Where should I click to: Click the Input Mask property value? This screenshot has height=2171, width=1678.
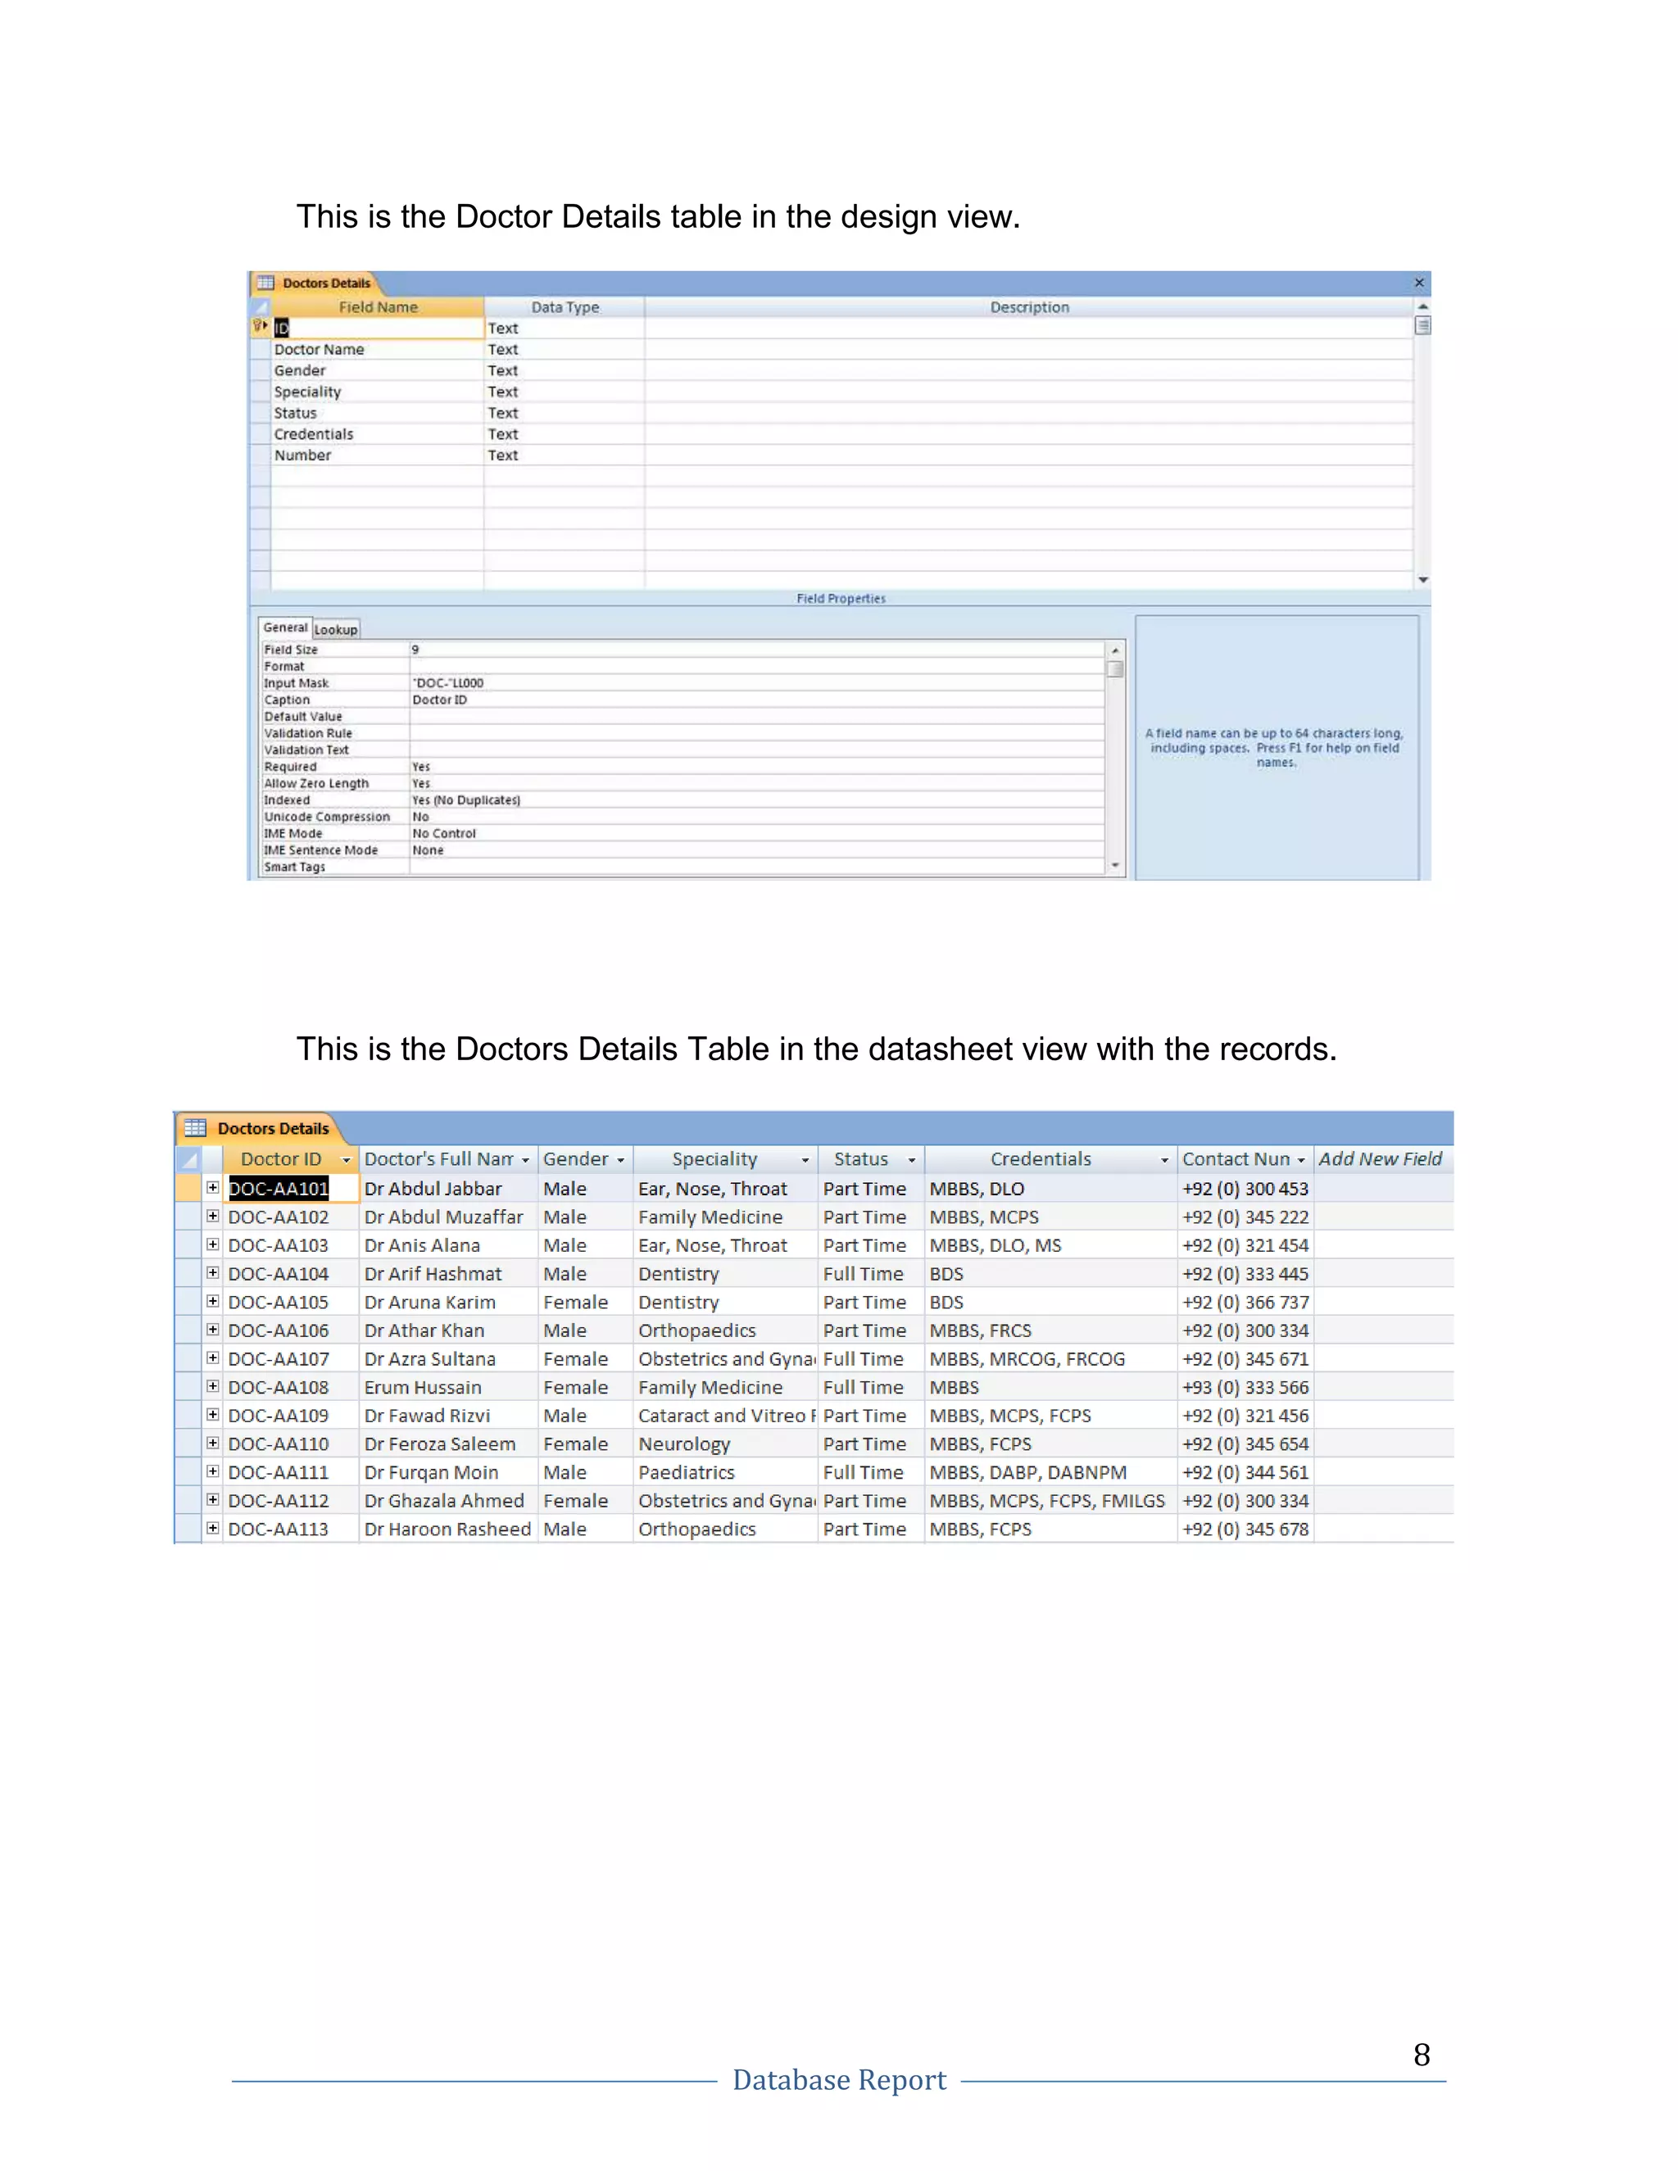pyautogui.click(x=758, y=683)
